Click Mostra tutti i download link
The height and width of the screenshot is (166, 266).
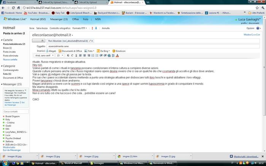tap(246, 157)
